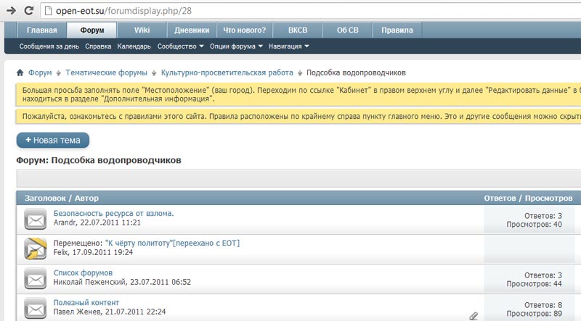Sort by 'Автор' column header
581x321 pixels.
[86, 199]
